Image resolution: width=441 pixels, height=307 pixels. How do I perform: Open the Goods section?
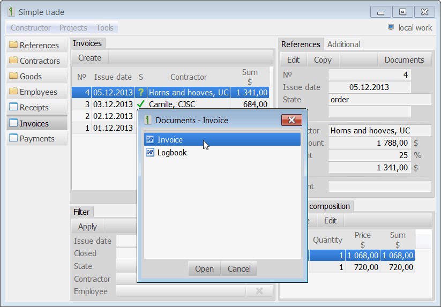tap(37, 76)
